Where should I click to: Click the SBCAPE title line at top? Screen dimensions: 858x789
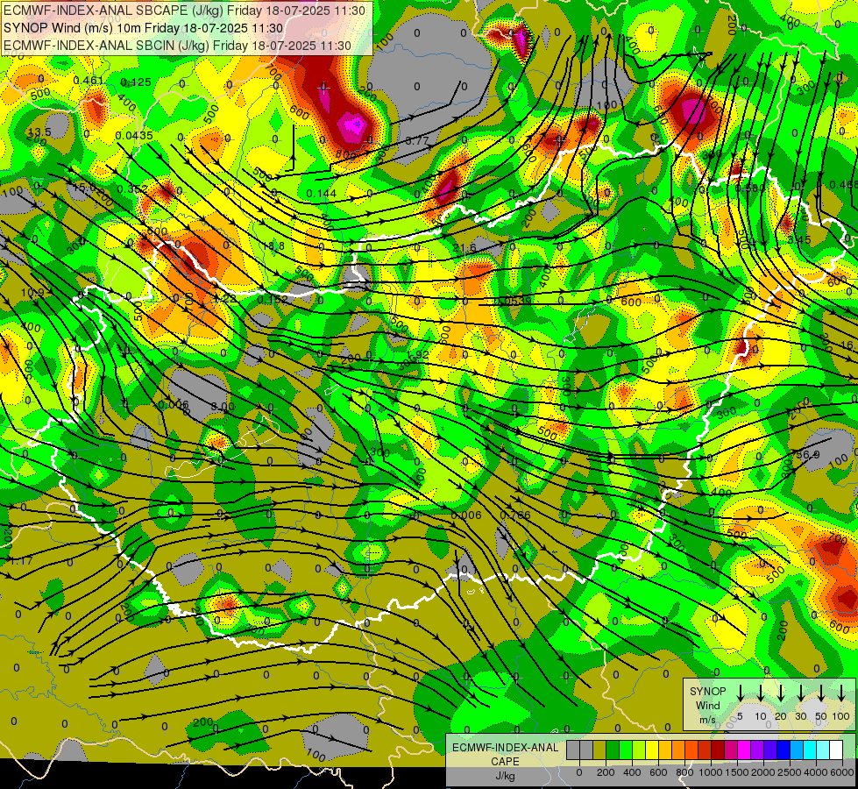184,11
